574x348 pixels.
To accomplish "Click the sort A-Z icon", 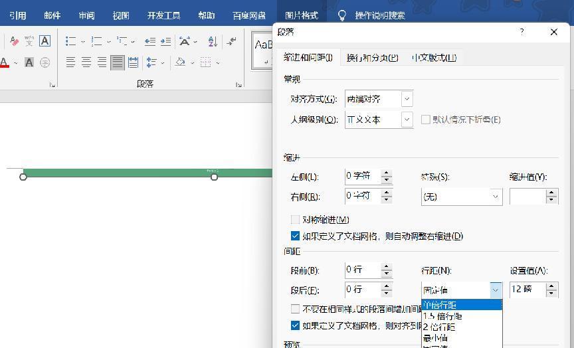I will coord(213,41).
